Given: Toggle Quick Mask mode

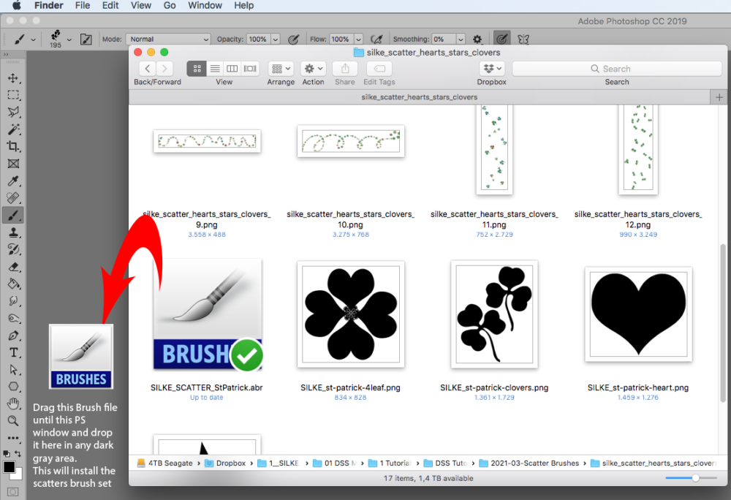Looking at the screenshot, I should [x=12, y=492].
